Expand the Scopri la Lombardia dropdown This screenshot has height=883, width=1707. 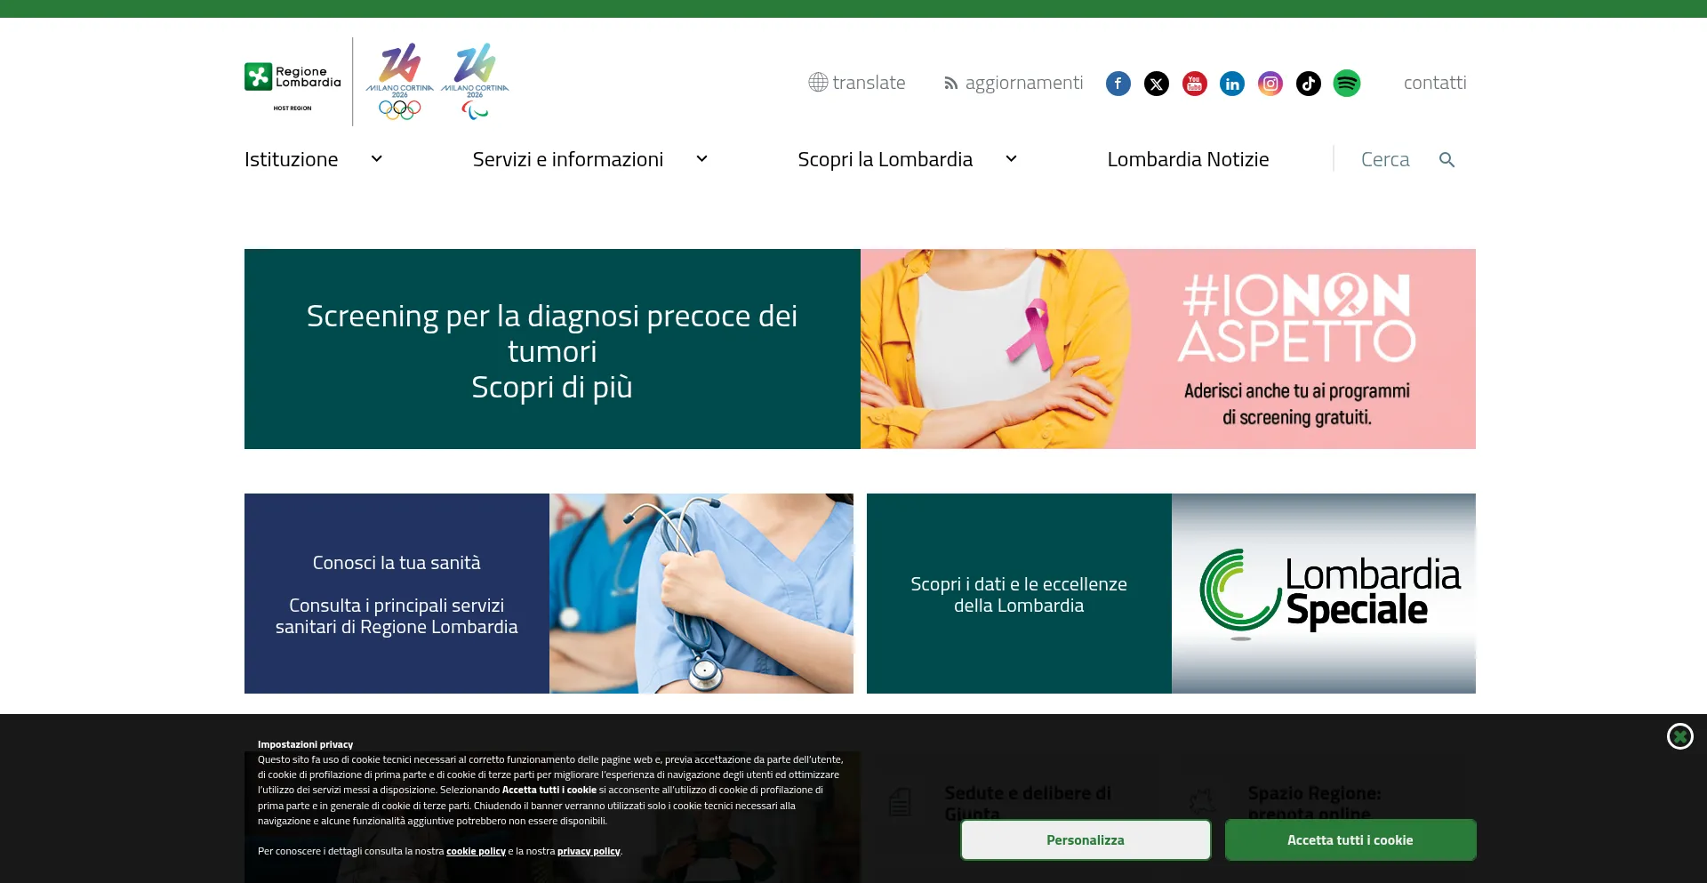click(x=1011, y=159)
